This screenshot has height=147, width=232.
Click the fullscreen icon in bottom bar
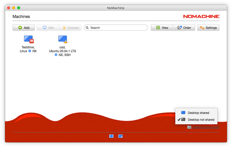(111, 136)
